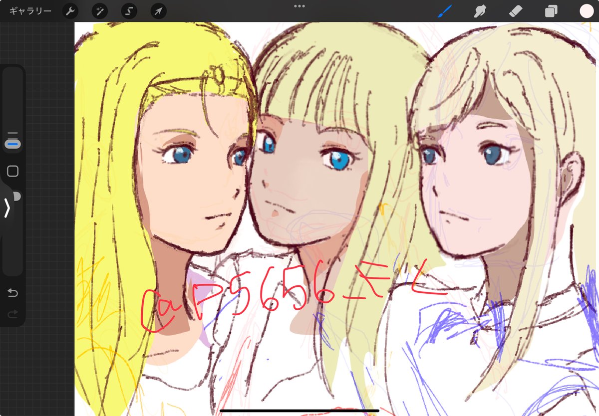Open the Actions wrench menu
The width and height of the screenshot is (599, 416).
click(70, 11)
